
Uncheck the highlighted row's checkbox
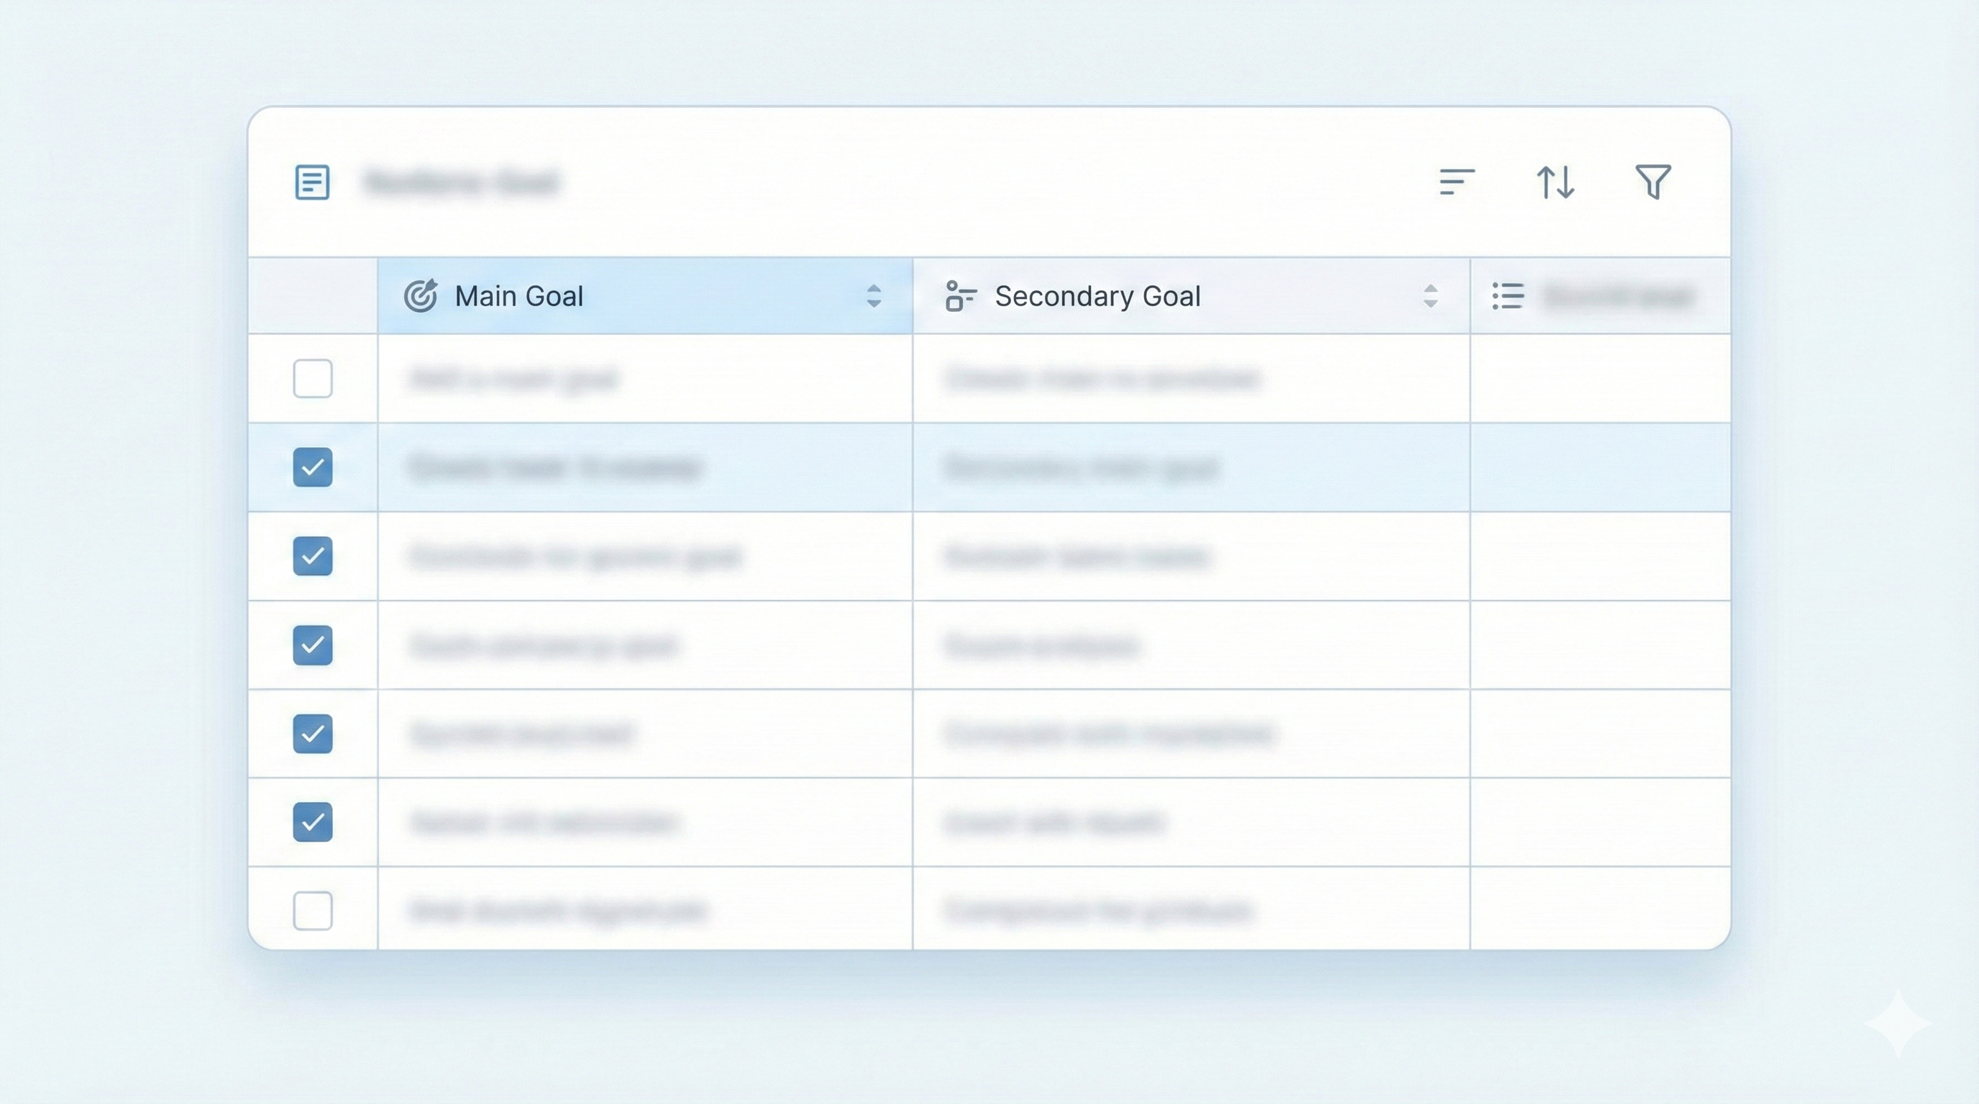click(313, 466)
